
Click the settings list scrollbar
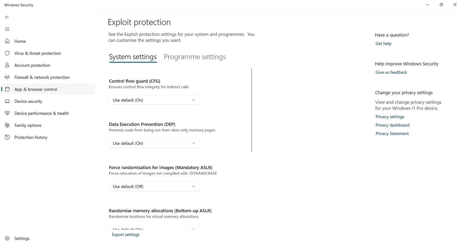251,110
